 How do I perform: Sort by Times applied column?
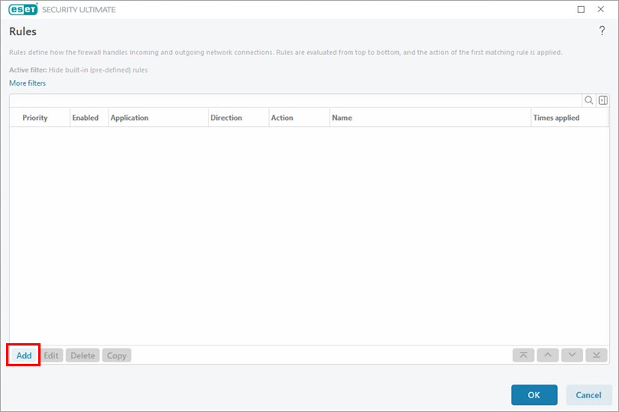pyautogui.click(x=556, y=118)
